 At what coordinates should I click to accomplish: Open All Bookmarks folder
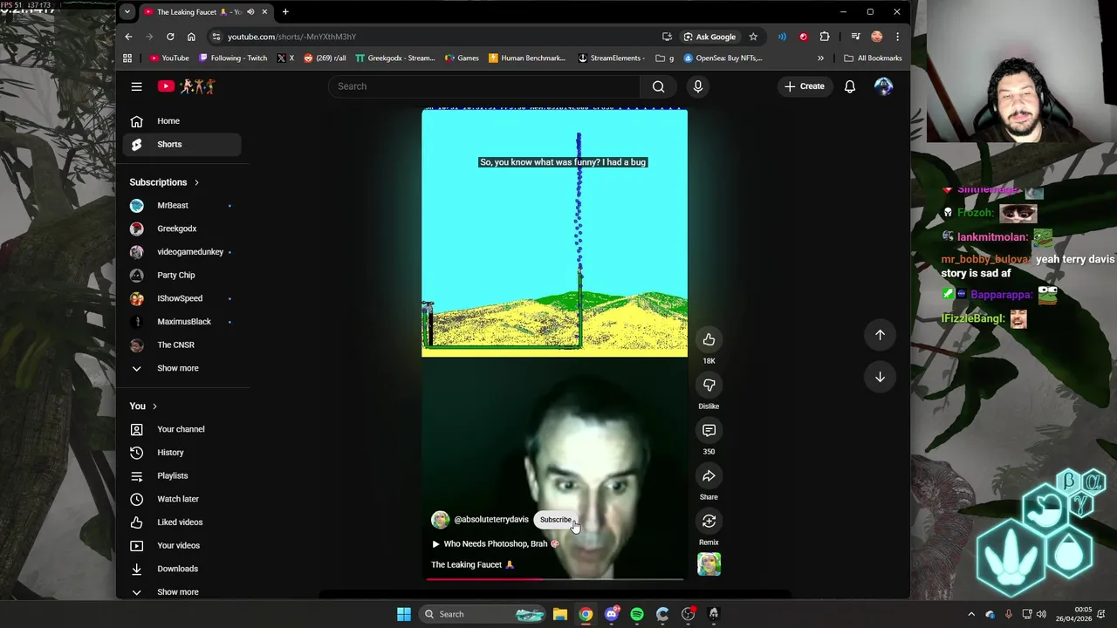(873, 58)
